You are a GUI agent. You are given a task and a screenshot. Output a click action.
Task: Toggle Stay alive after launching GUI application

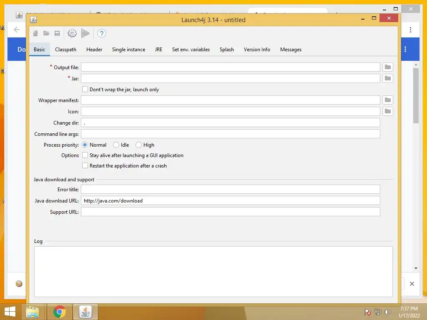(x=85, y=155)
